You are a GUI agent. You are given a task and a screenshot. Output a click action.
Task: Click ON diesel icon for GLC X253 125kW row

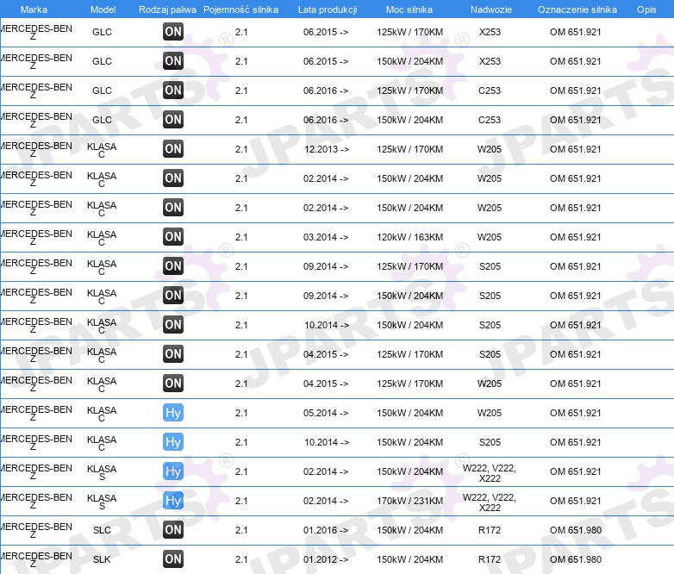[x=173, y=32]
